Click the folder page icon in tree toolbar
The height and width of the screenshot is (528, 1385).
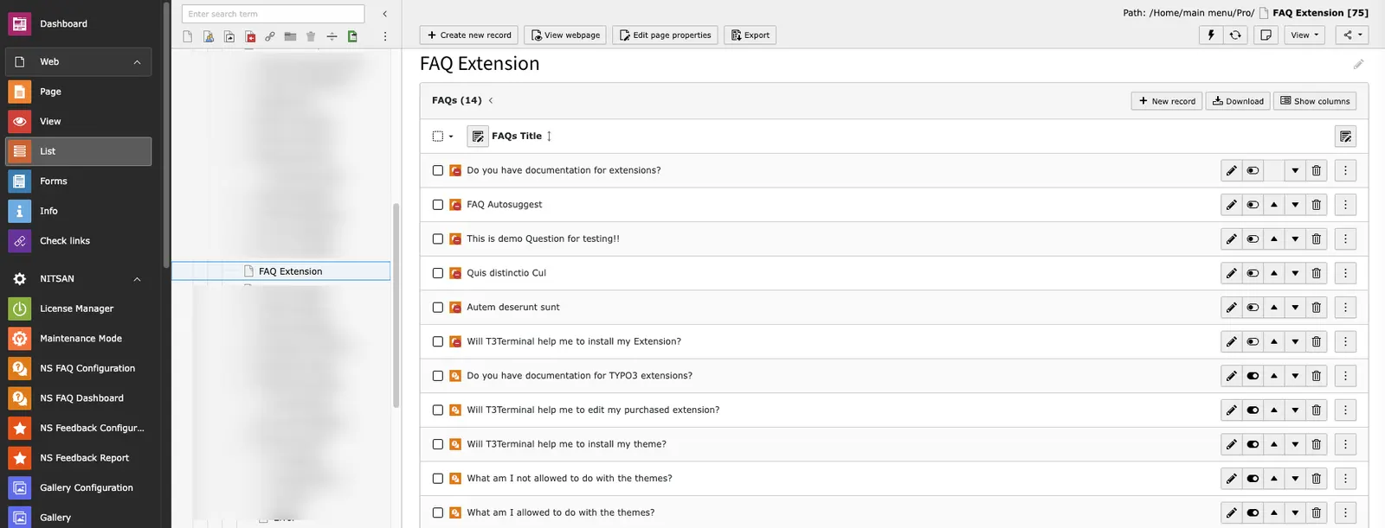291,36
